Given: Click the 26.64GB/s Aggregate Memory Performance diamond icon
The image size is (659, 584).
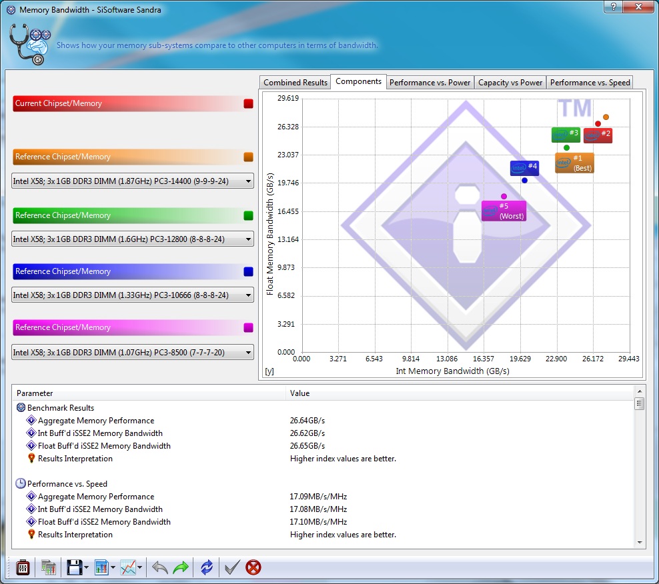Looking at the screenshot, I should click(x=31, y=420).
